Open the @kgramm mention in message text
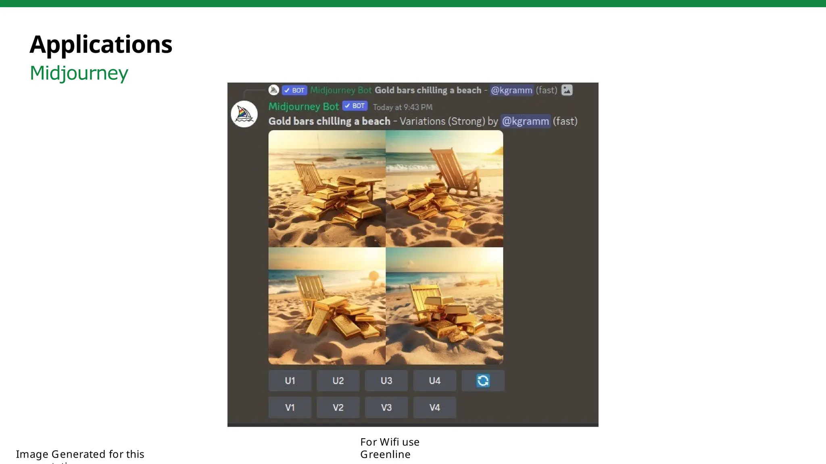 point(525,121)
